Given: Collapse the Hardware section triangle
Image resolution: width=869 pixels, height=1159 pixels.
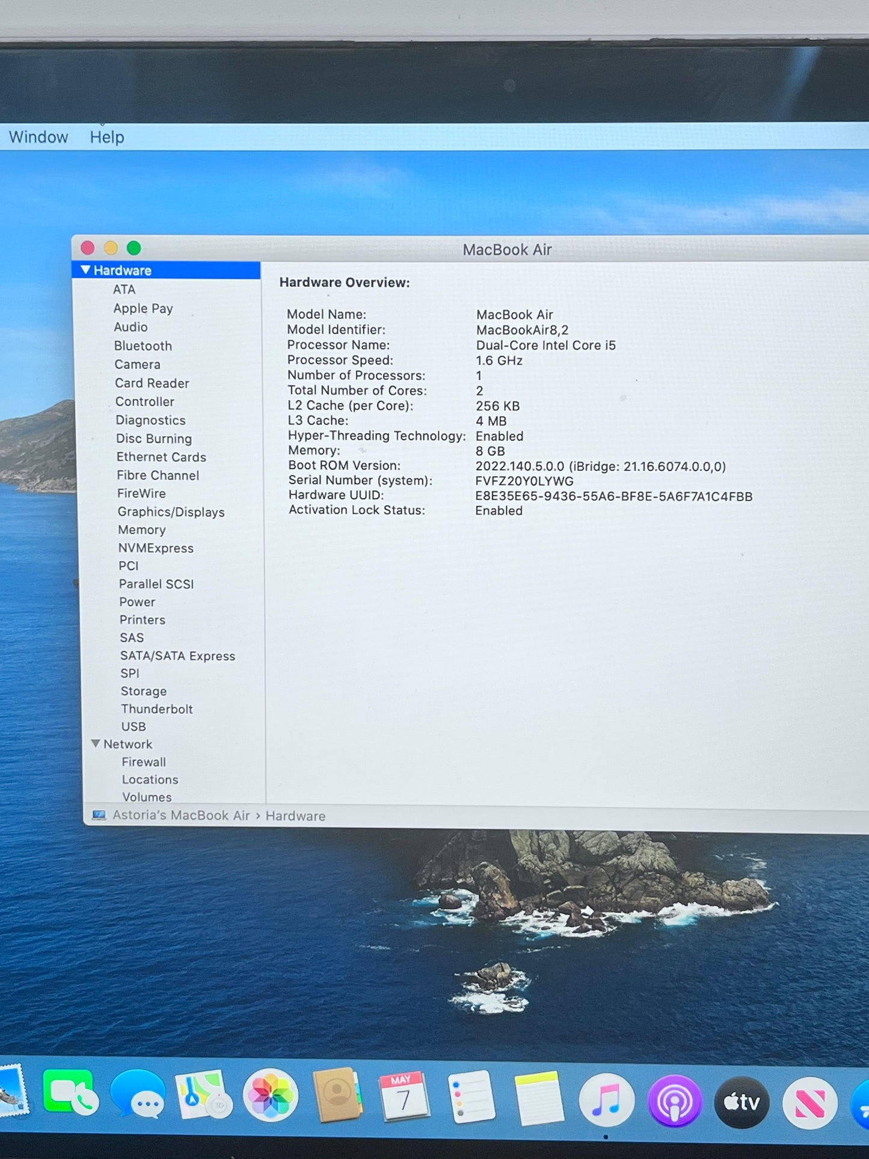Looking at the screenshot, I should [x=86, y=270].
